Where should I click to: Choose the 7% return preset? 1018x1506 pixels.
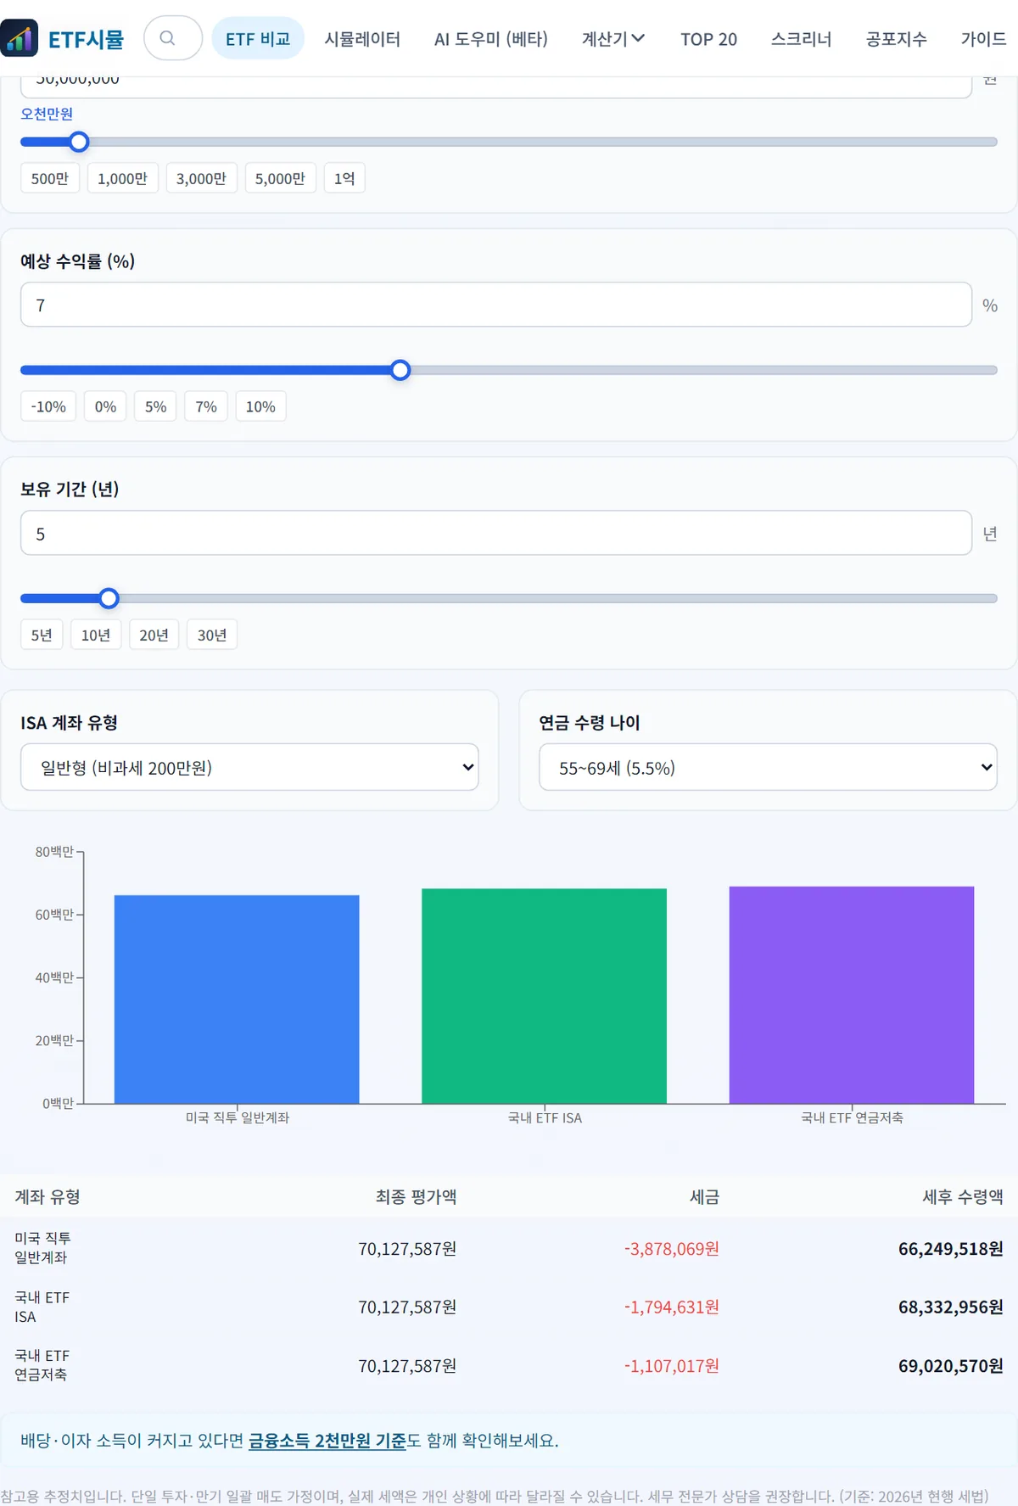(x=206, y=406)
